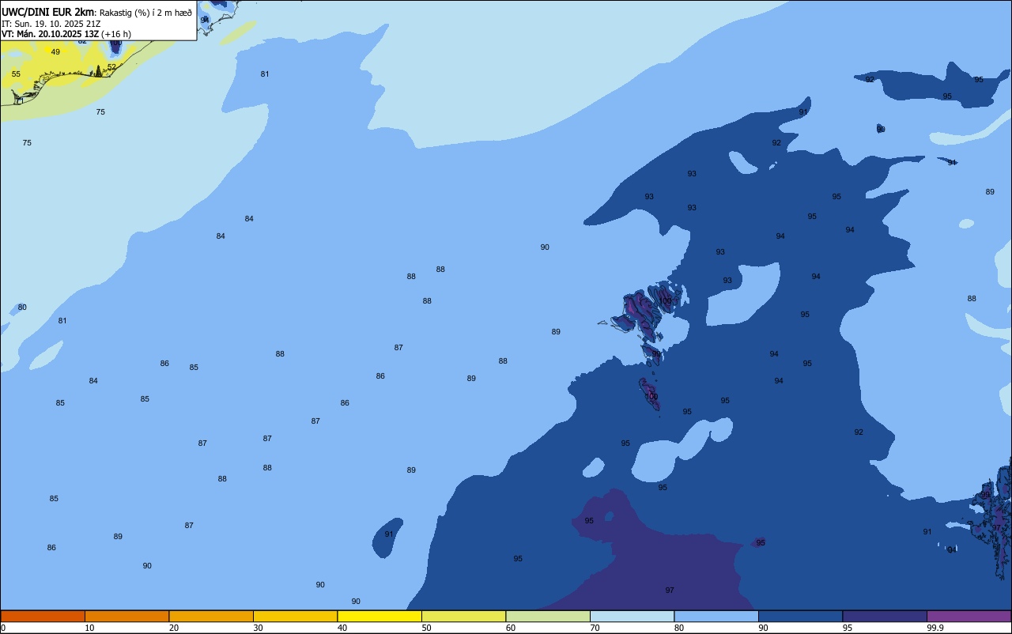The width and height of the screenshot is (1012, 634).
Task: Click the '52' humidity value near coastline
Action: [111, 67]
